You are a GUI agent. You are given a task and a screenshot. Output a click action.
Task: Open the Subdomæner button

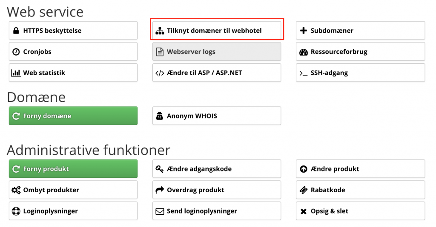[x=360, y=31]
